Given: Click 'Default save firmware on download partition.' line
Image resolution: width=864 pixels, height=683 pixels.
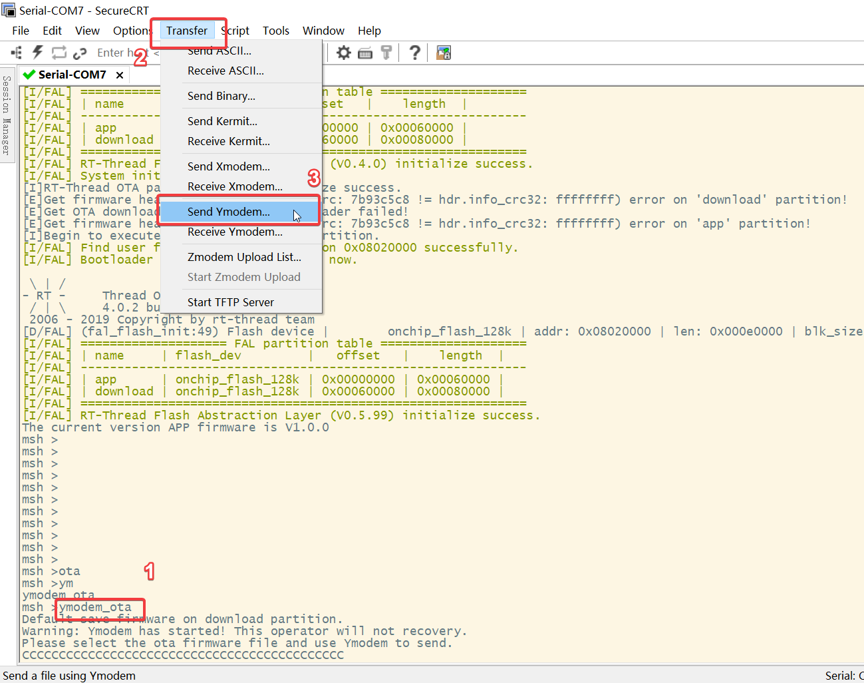Looking at the screenshot, I should pyautogui.click(x=183, y=619).
